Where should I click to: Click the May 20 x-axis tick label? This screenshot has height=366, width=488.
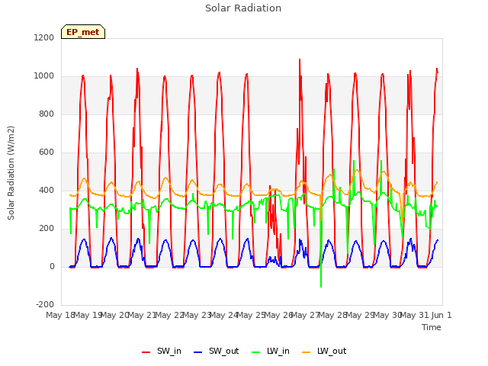point(114,315)
